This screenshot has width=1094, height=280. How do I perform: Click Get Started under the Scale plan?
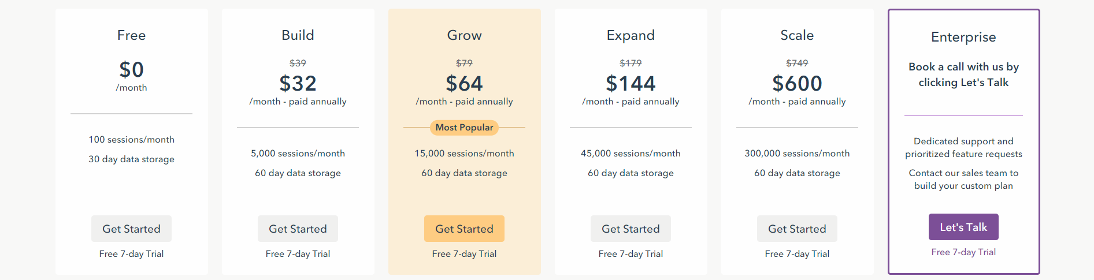pos(797,229)
